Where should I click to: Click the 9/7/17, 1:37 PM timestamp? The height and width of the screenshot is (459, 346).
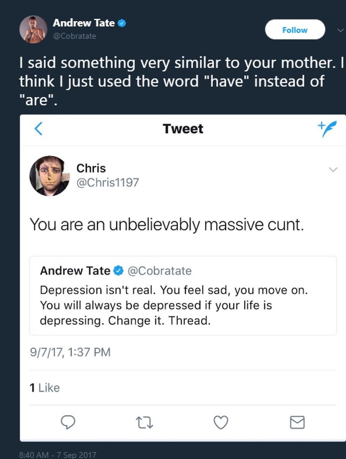pyautogui.click(x=70, y=352)
